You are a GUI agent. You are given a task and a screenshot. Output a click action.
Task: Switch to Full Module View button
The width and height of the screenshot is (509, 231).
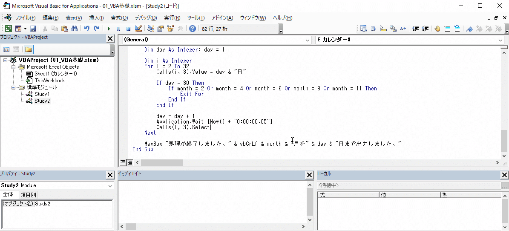pyautogui.click(x=129, y=162)
